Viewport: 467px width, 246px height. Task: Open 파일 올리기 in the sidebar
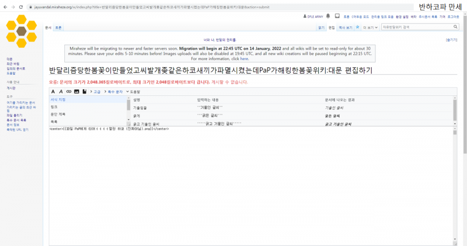pyautogui.click(x=14, y=115)
